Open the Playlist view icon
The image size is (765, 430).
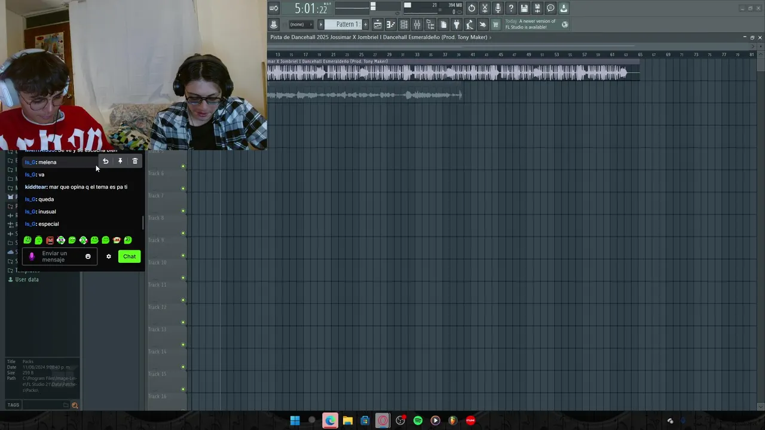tap(378, 24)
